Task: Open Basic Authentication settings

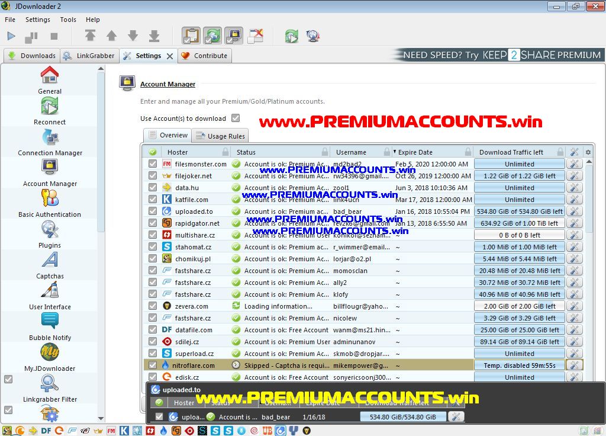Action: [50, 204]
